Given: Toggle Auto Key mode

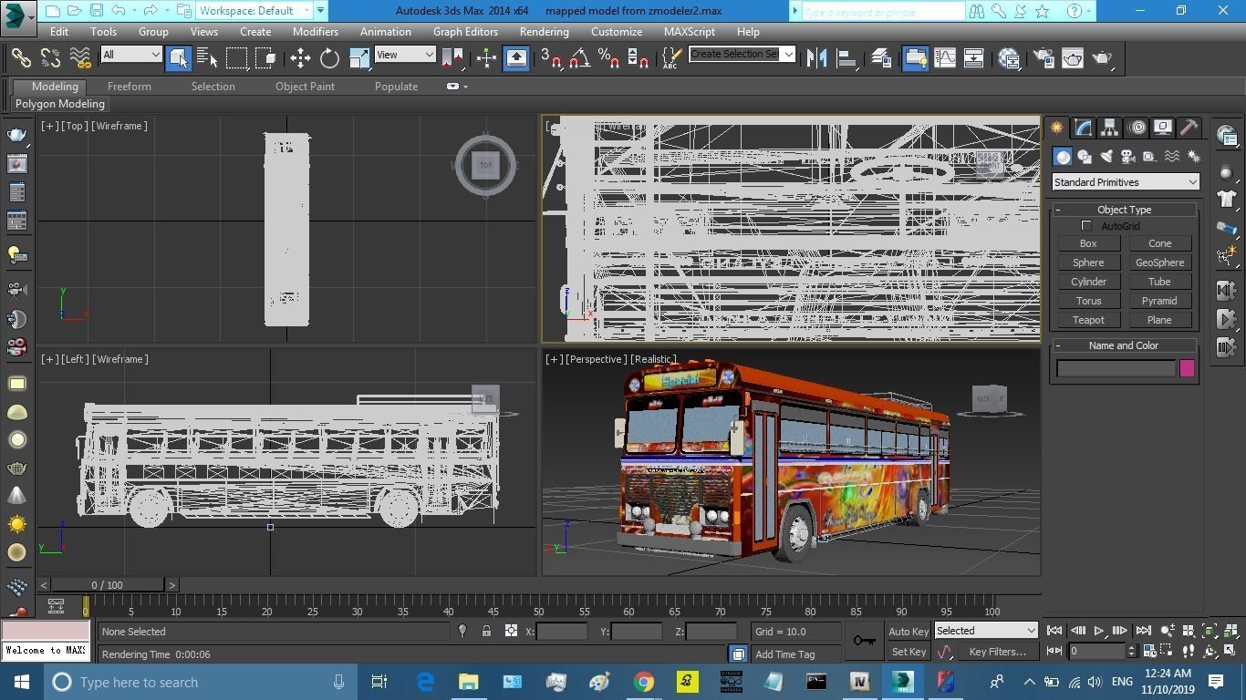Looking at the screenshot, I should tap(909, 632).
